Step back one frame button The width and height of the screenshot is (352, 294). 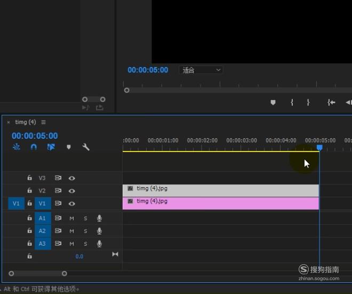point(348,103)
